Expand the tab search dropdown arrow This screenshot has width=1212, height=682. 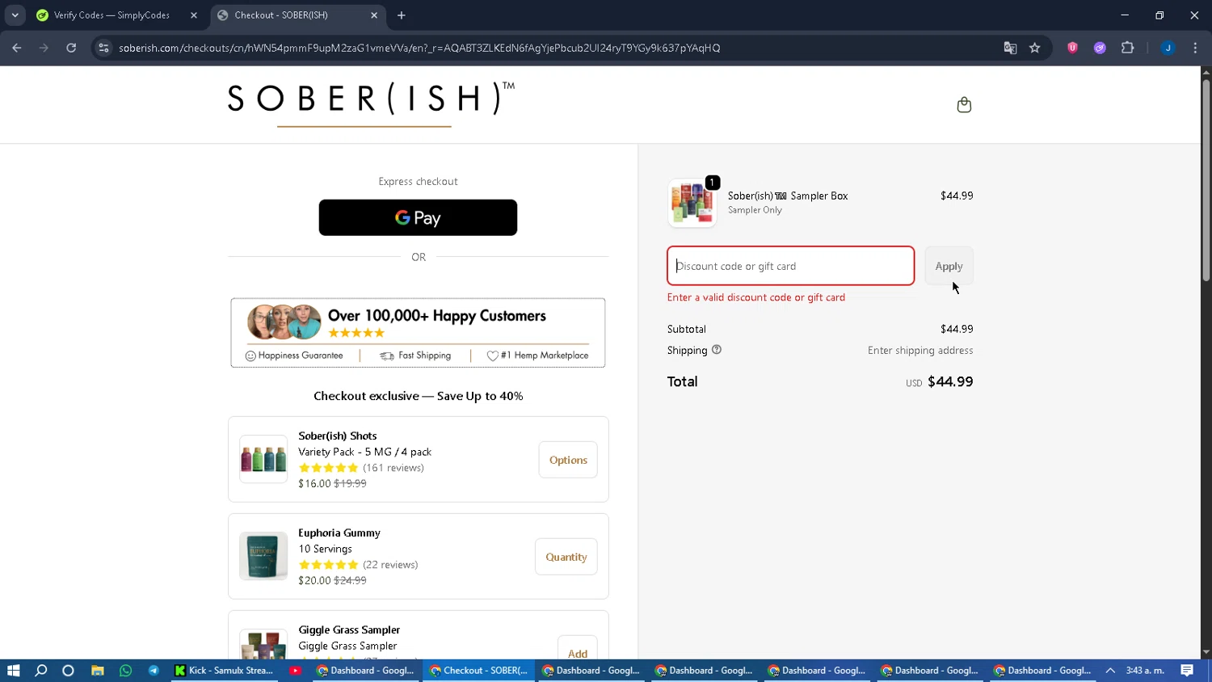[x=15, y=15]
